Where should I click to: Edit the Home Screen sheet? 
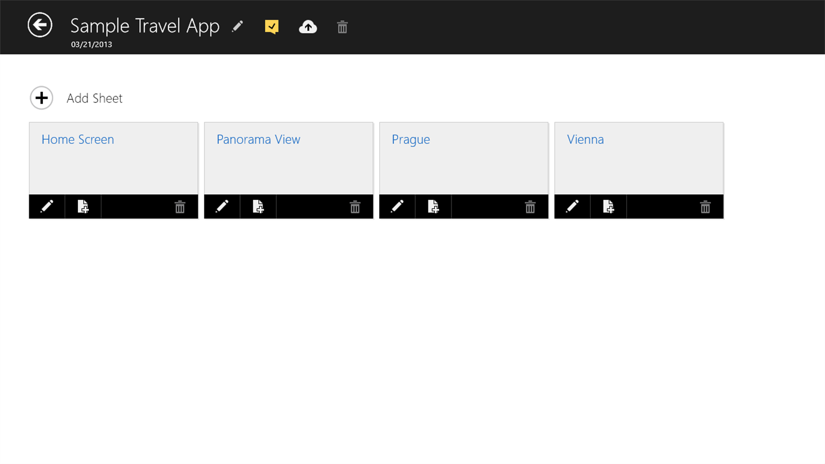click(x=47, y=206)
